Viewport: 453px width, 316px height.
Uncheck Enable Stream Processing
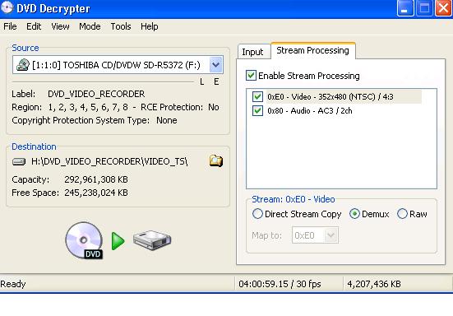(251, 76)
